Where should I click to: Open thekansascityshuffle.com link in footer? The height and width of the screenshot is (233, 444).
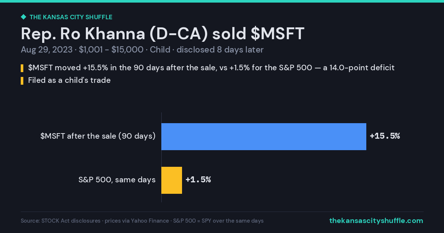point(376,221)
